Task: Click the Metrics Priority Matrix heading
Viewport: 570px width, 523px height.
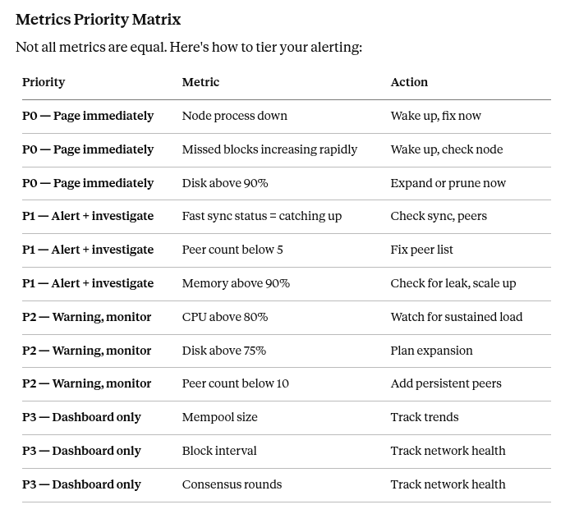Action: [99, 19]
